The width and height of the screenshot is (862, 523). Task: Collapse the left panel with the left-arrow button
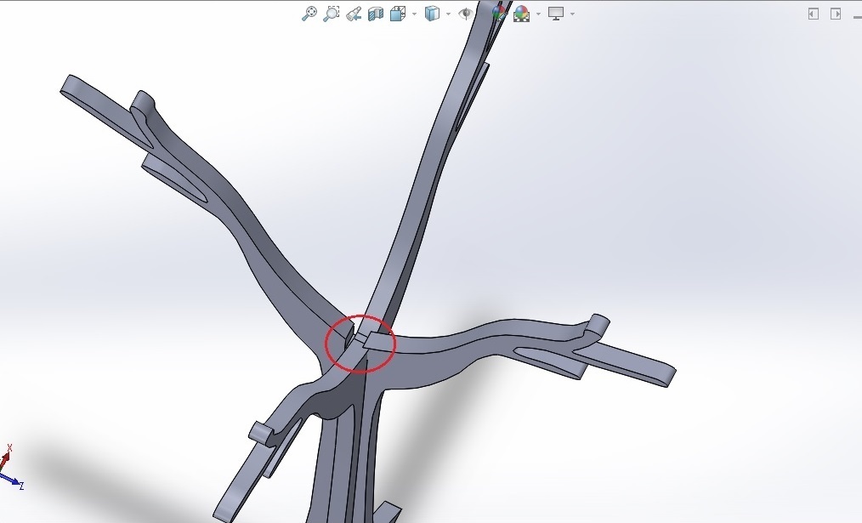(814, 14)
